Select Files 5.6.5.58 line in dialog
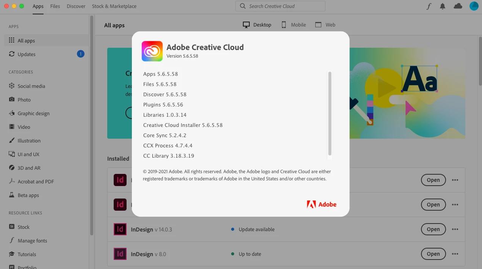Image resolution: width=482 pixels, height=269 pixels. coord(160,84)
